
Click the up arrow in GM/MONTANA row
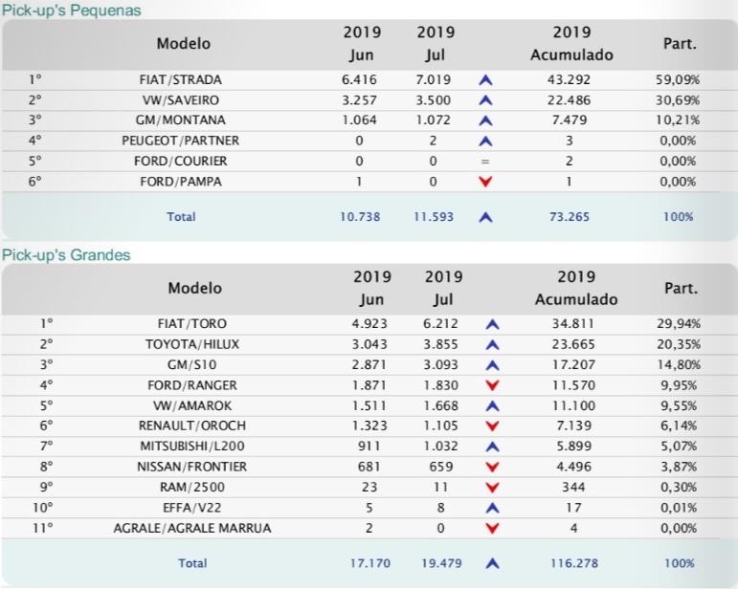coord(485,120)
